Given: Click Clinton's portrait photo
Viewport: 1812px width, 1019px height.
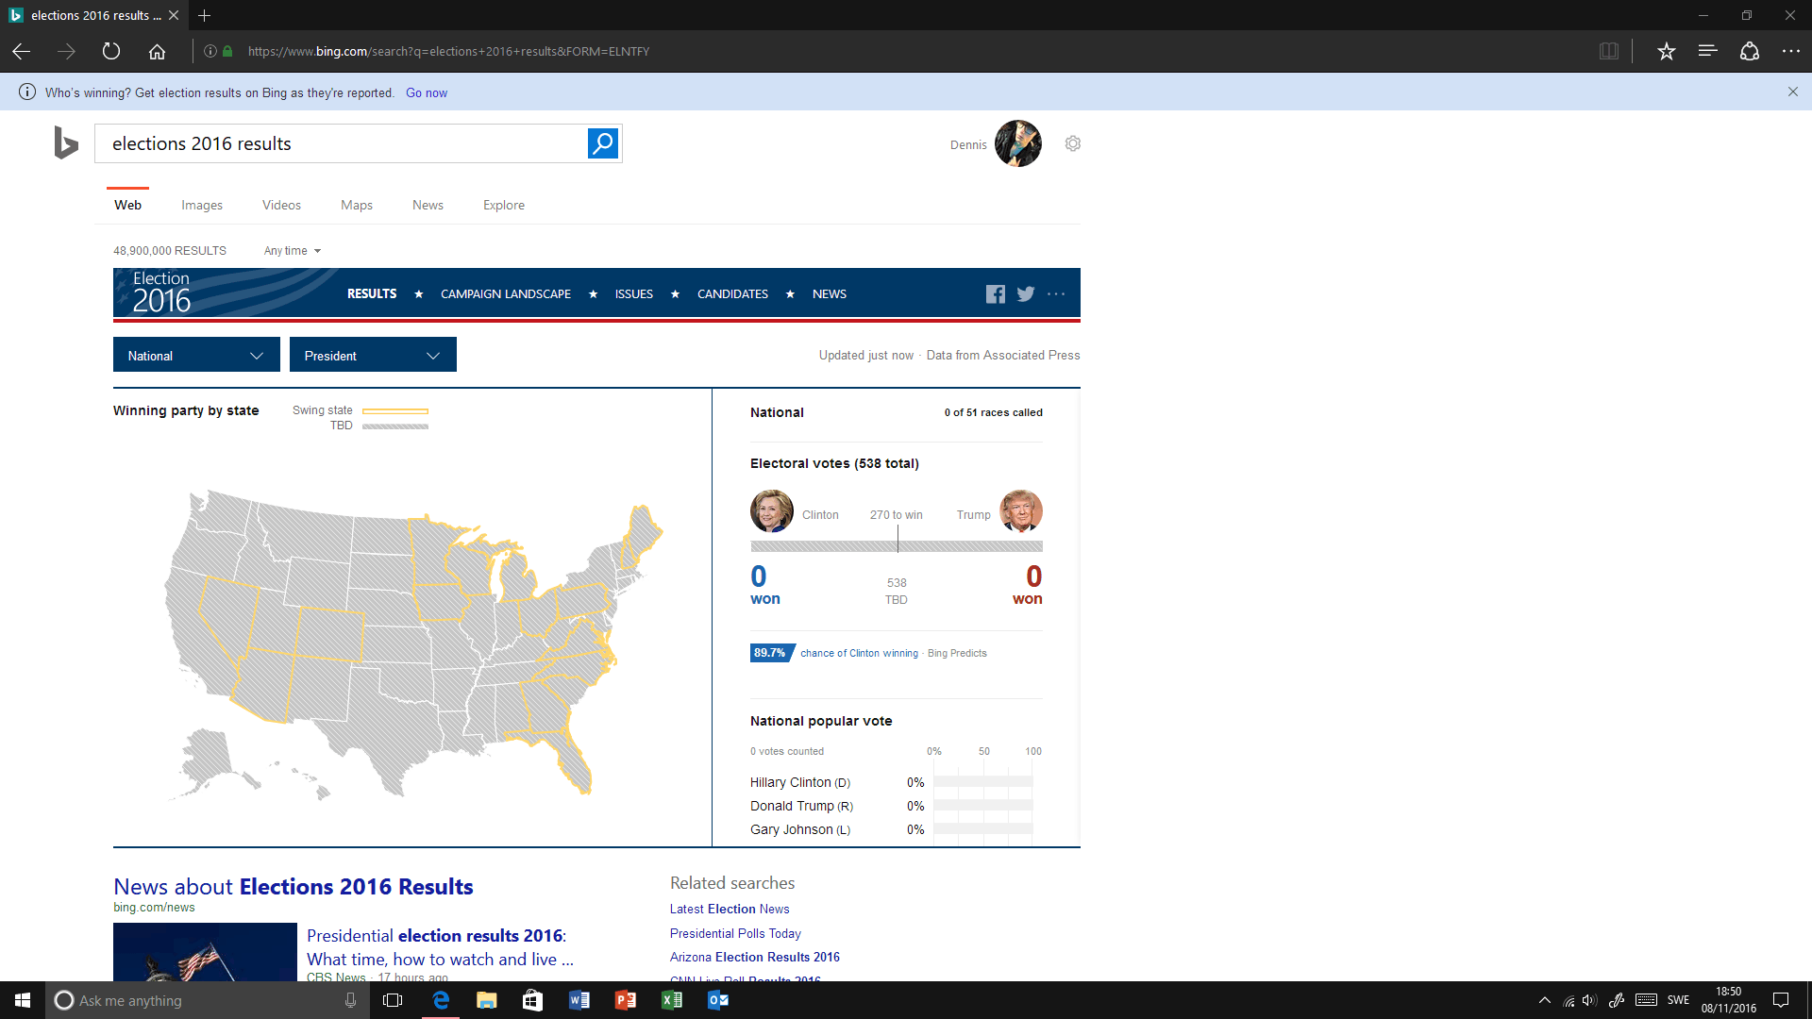Looking at the screenshot, I should pyautogui.click(x=771, y=511).
